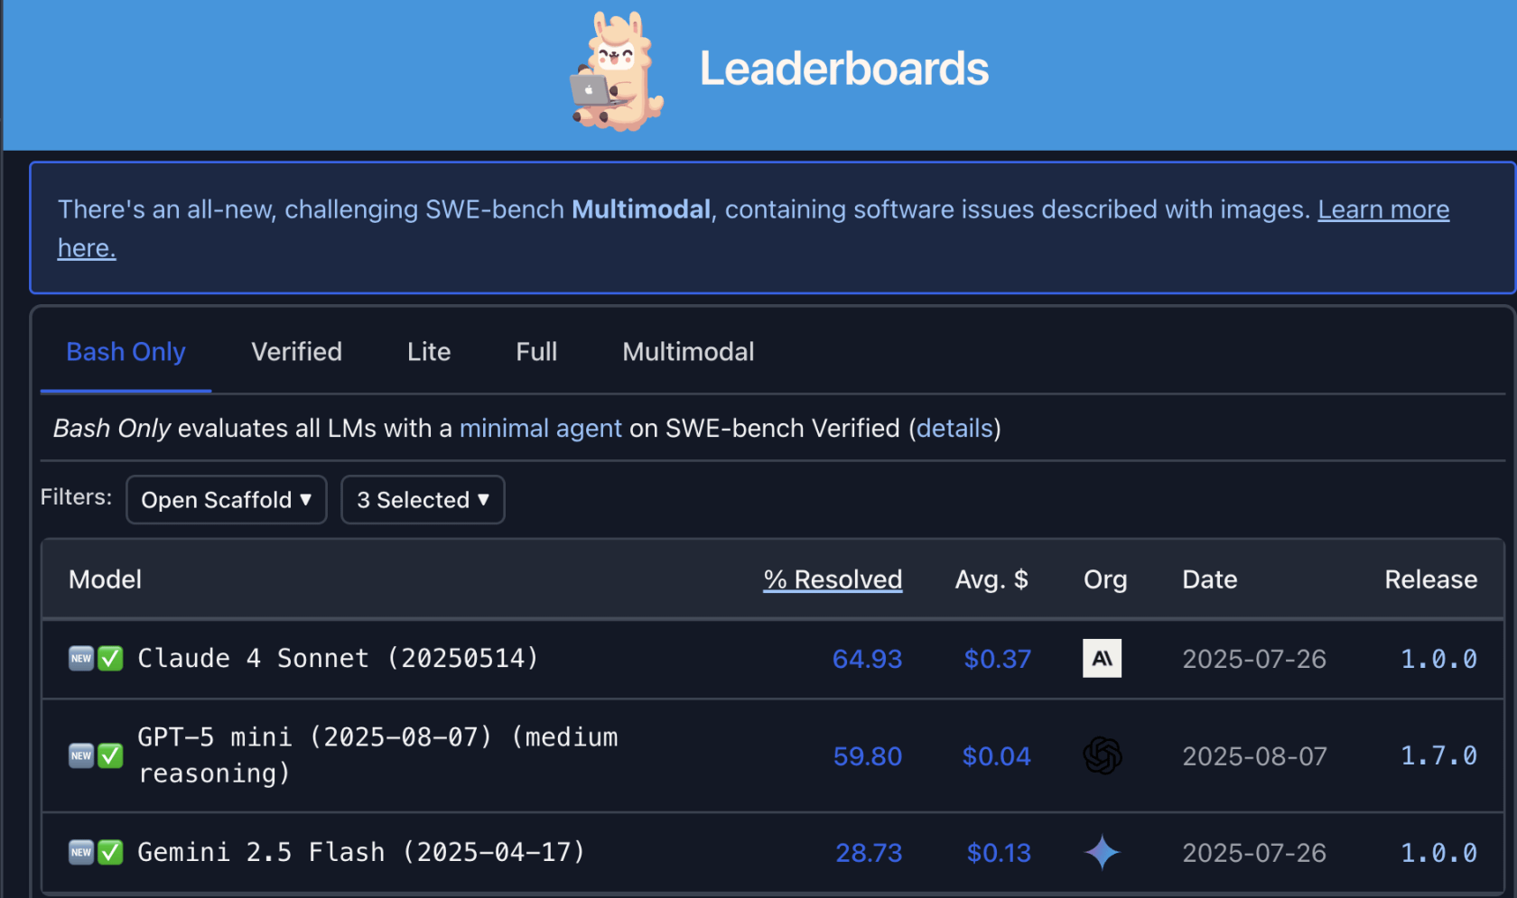
Task: Click the NEW badge beside Claude 4 Sonnet
Action: 81,659
